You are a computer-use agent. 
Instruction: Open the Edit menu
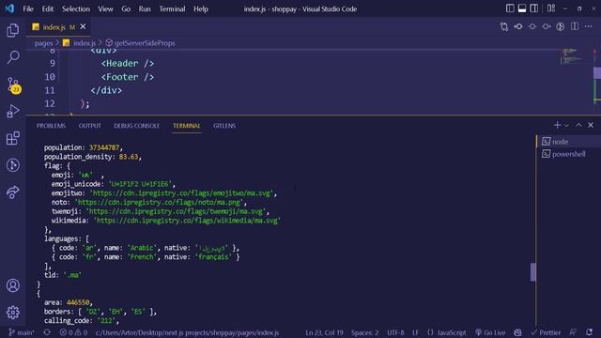pos(48,8)
